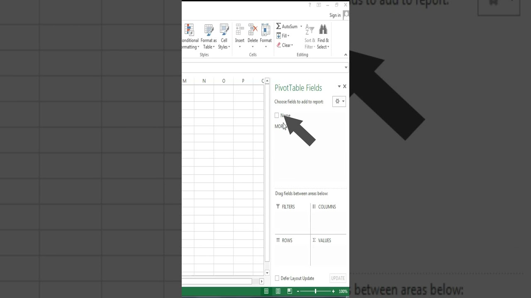Expand the AutoSum dropdown arrow
This screenshot has width=531, height=298.
click(301, 26)
